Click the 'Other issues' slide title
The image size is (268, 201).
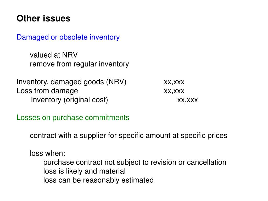(43, 18)
